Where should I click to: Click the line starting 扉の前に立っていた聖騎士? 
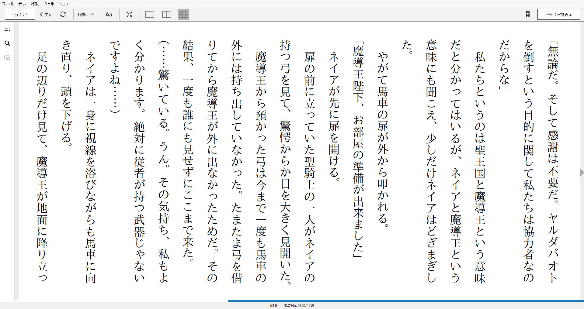click(310, 167)
